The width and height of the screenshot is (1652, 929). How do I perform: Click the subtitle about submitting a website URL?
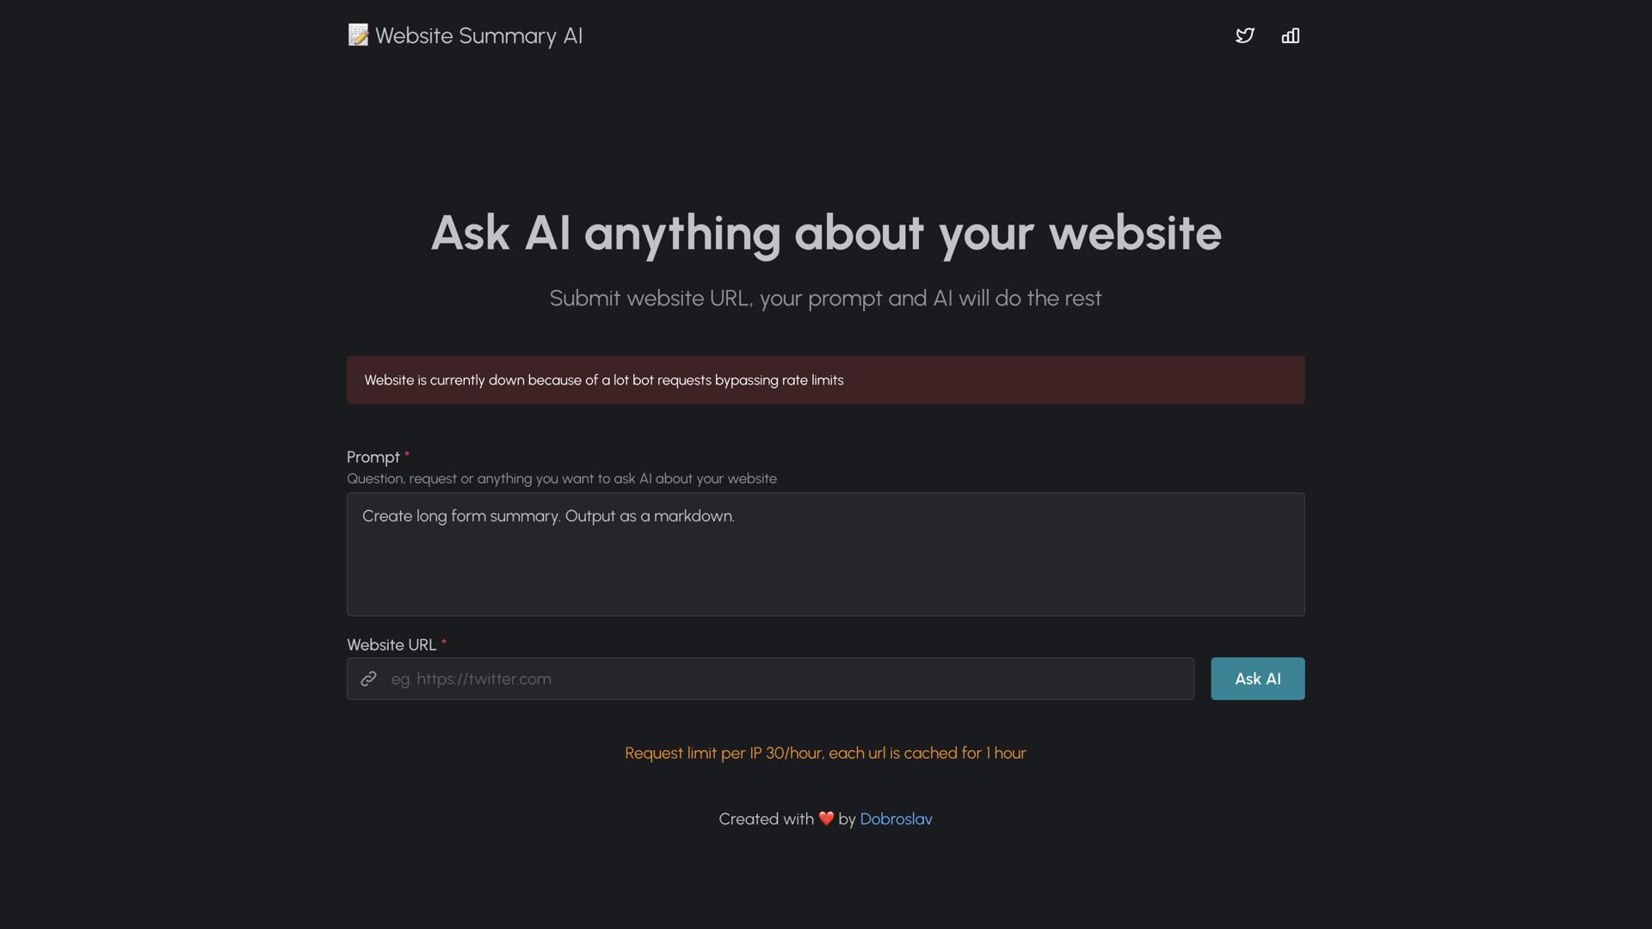825,298
